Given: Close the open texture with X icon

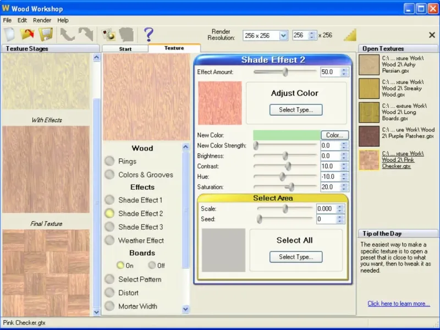Looking at the screenshot, I should coord(432,35).
